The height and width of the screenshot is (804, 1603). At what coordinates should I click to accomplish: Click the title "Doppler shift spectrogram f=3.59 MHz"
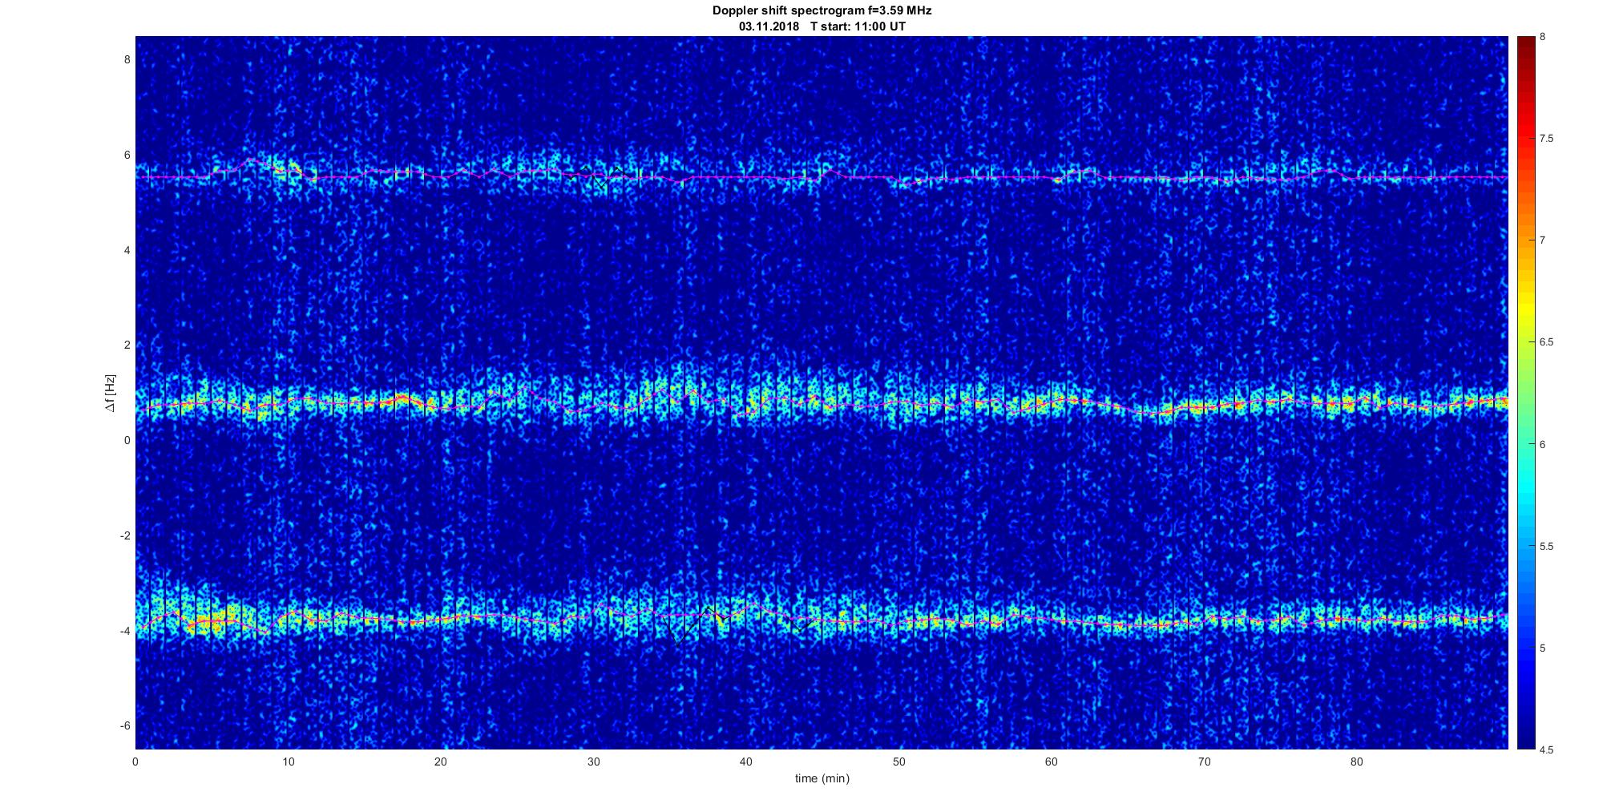click(x=822, y=11)
